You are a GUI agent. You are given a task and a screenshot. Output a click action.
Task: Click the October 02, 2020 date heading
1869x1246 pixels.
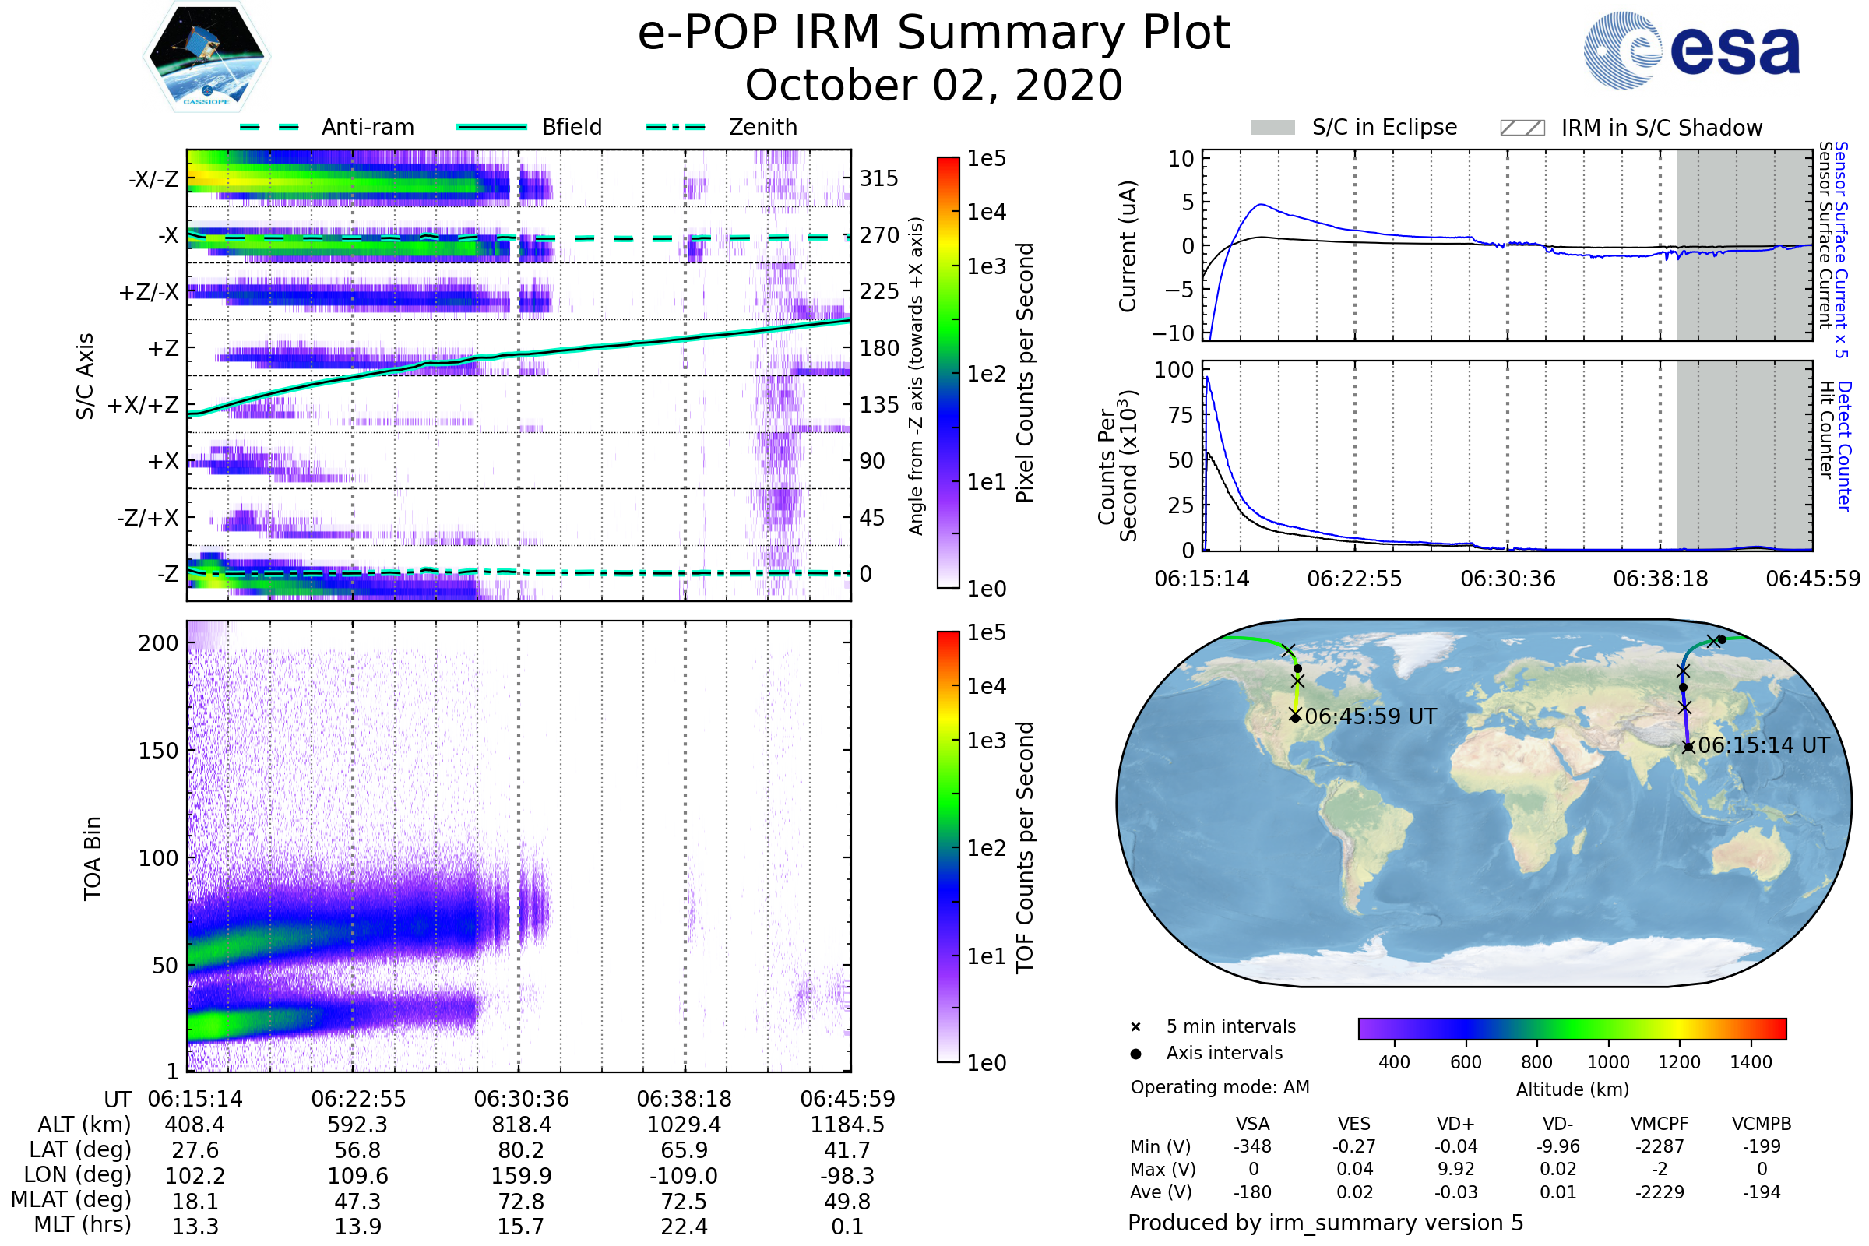934,85
